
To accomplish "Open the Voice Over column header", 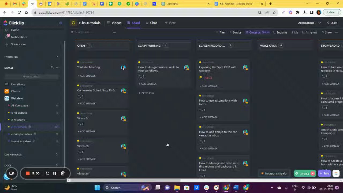I will [268, 46].
